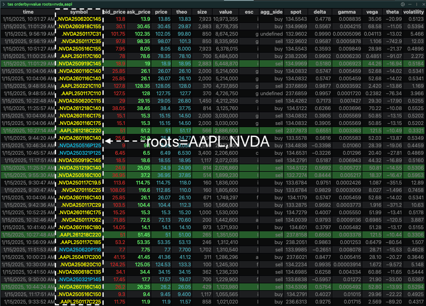This screenshot has width=426, height=306.
Task: Select symbol .NVDA250117C62
Action: point(81,220)
